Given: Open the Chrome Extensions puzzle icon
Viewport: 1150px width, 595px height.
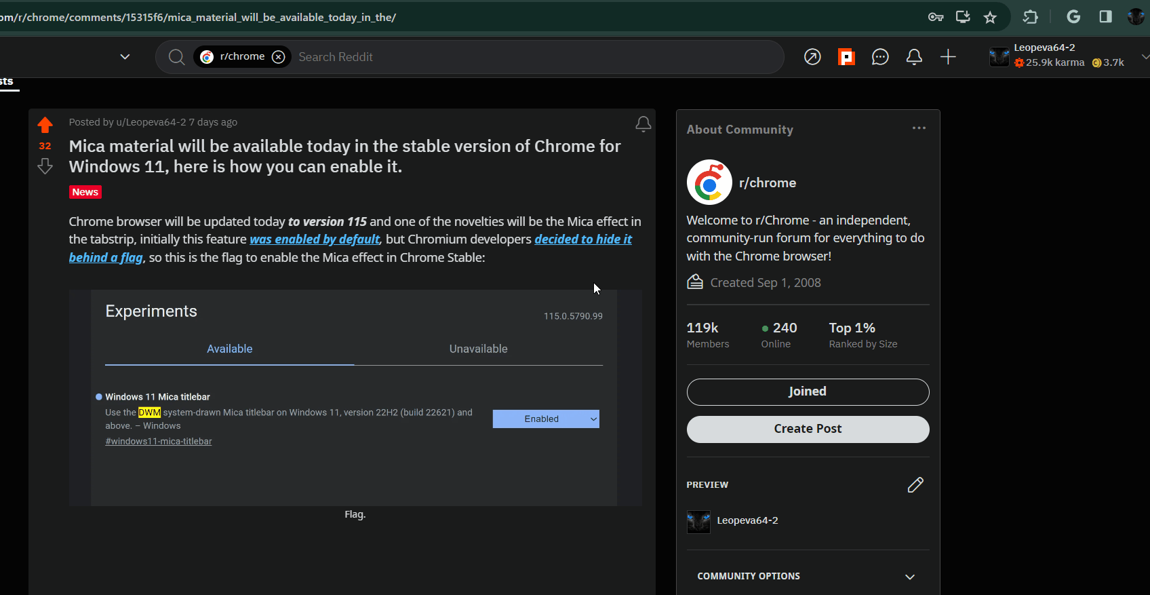Looking at the screenshot, I should point(1031,17).
